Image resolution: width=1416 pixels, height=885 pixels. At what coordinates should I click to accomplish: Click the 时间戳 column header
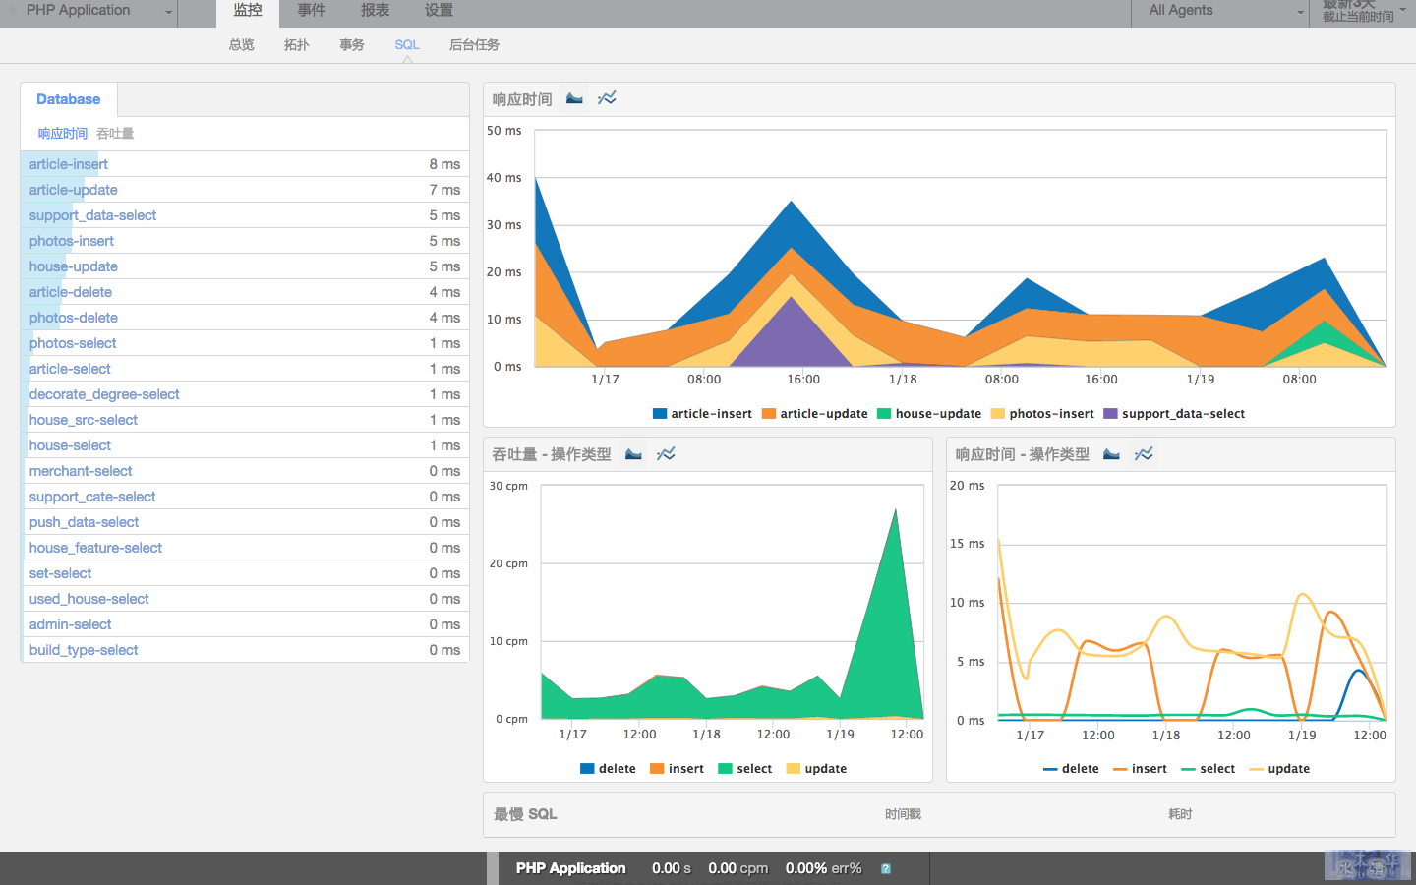(903, 814)
